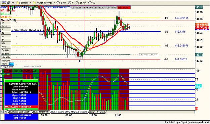Click the 147.65625 level value
This screenshot has width=210, height=124.
click(x=181, y=59)
